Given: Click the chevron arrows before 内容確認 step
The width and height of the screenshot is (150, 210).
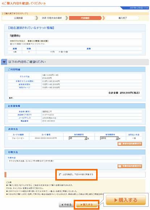Looking at the screenshot, I should (67, 18).
